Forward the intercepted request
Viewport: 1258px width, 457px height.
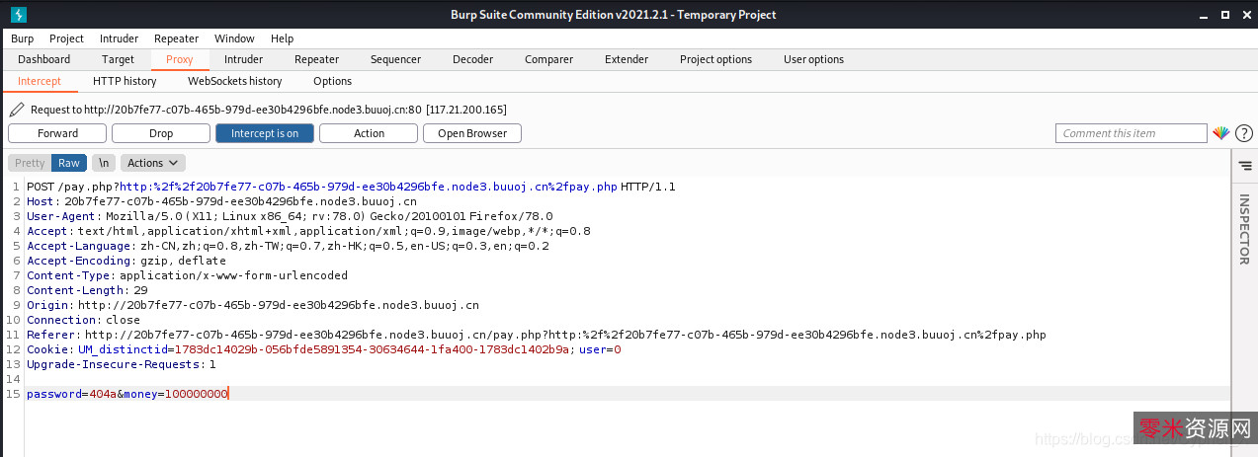click(57, 133)
